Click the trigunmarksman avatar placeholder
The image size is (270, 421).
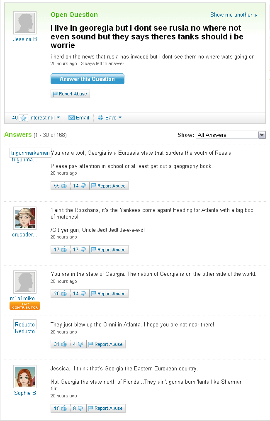pos(30,153)
